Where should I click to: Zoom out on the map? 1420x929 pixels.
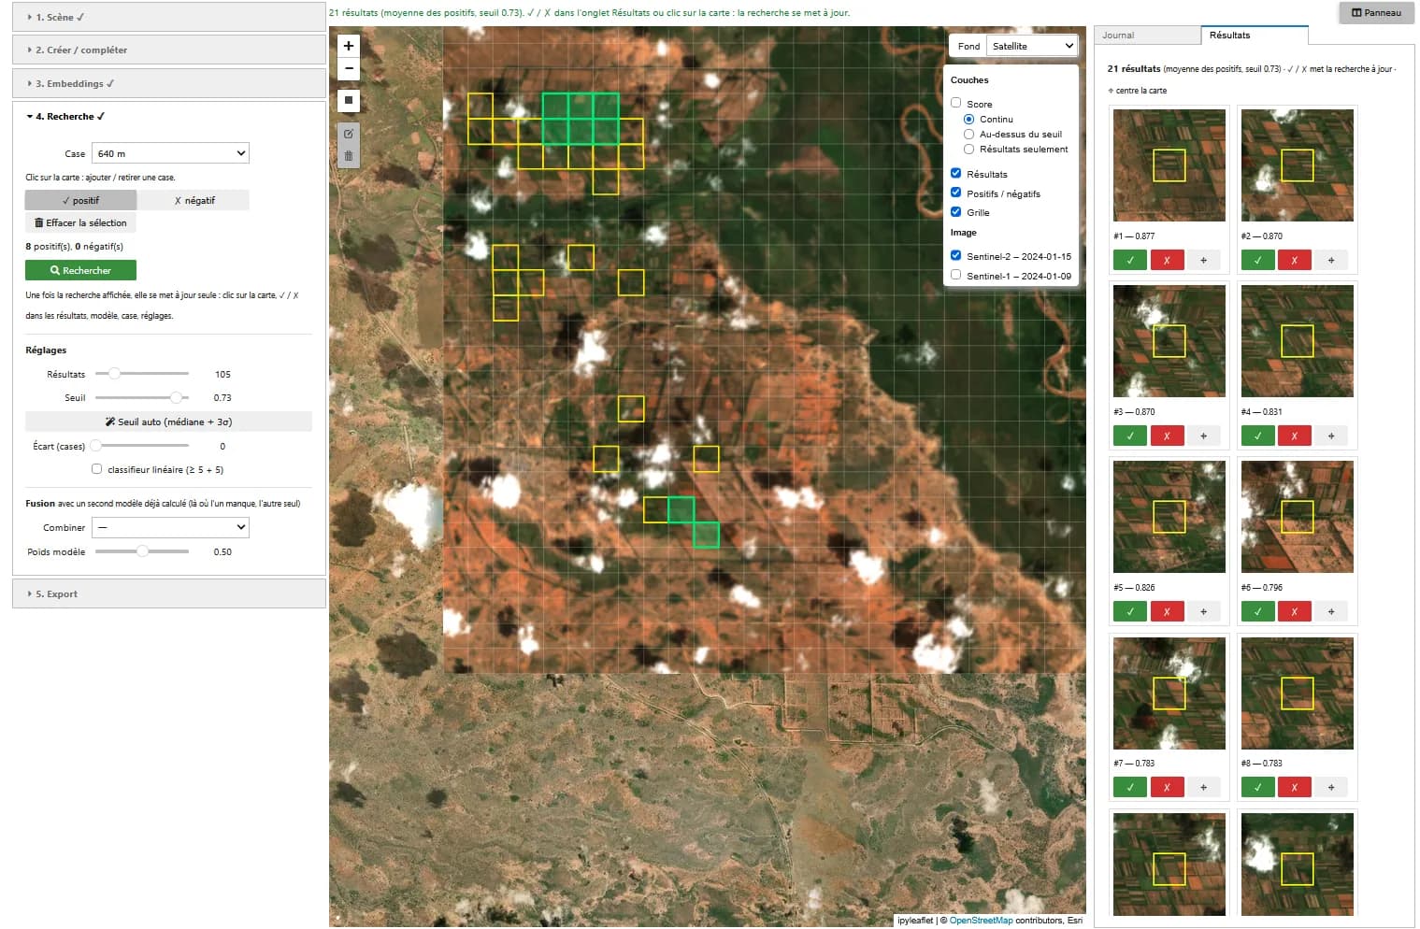[349, 68]
